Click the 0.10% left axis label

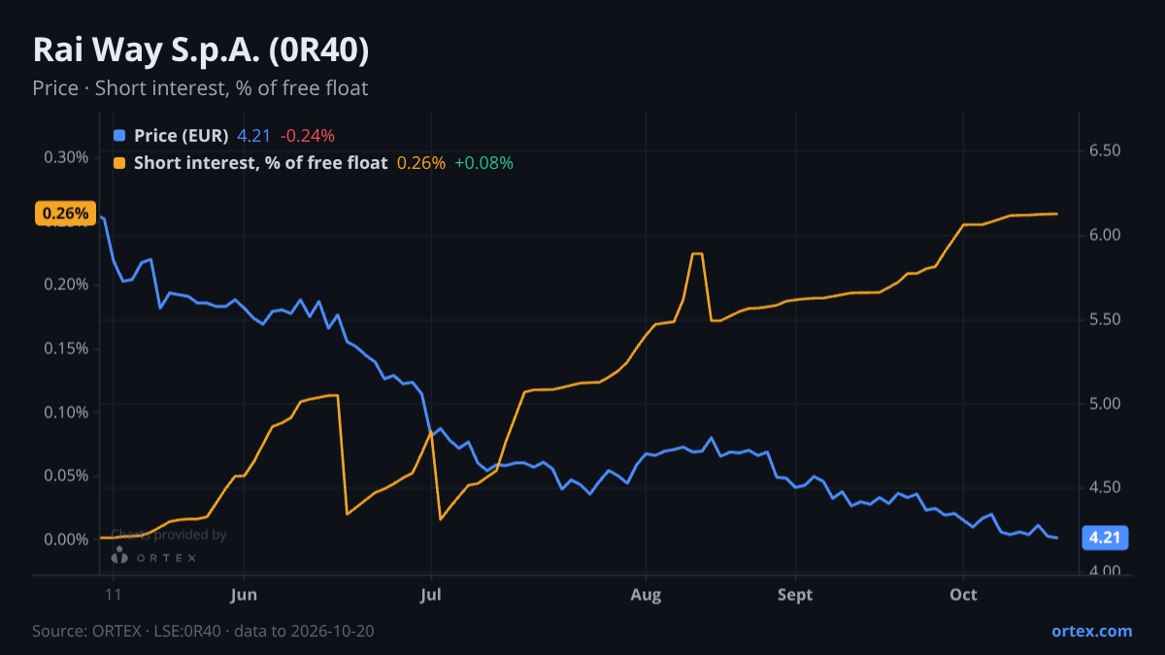tap(67, 412)
